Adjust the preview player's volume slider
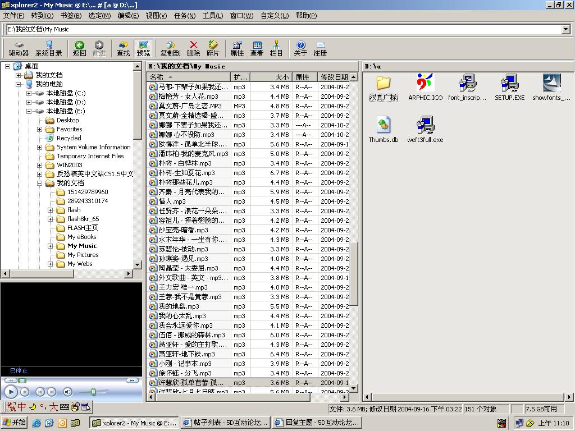 [x=94, y=392]
